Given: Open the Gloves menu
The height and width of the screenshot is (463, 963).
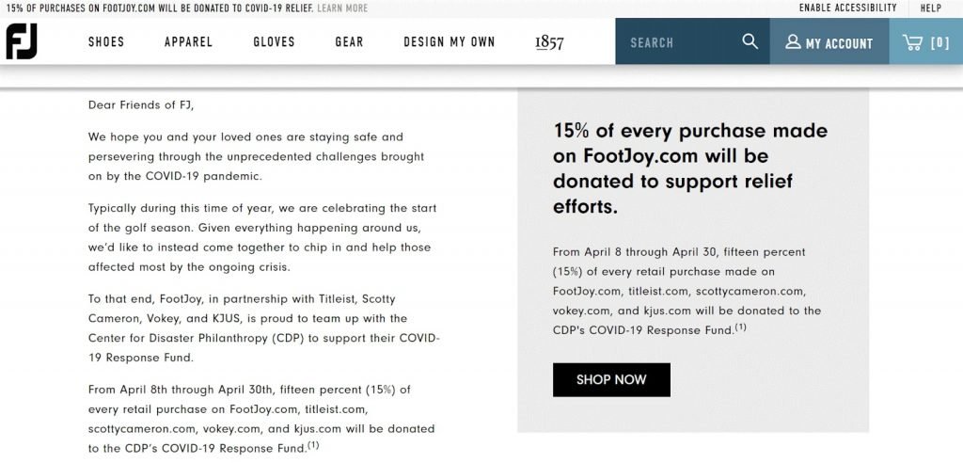Looking at the screenshot, I should [274, 41].
